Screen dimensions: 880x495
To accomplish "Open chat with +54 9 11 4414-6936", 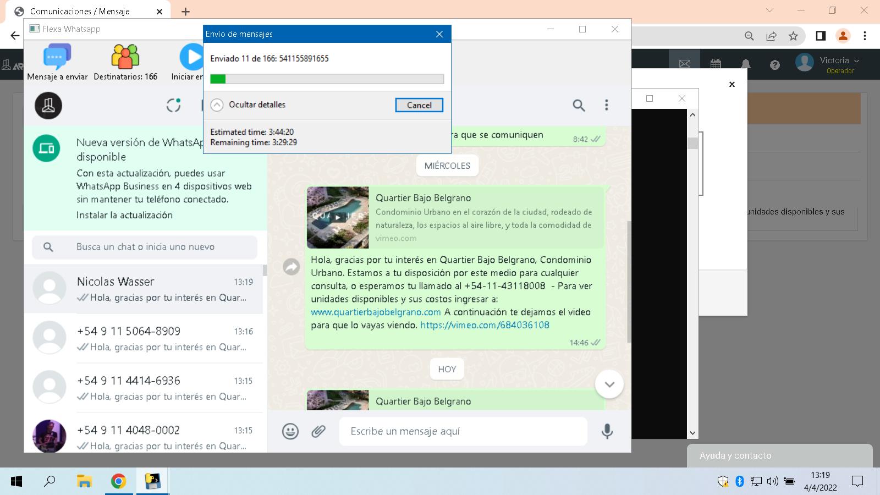I will (143, 388).
